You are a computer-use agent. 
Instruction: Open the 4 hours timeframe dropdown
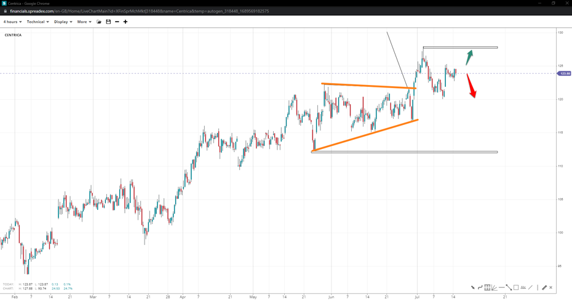[12, 22]
